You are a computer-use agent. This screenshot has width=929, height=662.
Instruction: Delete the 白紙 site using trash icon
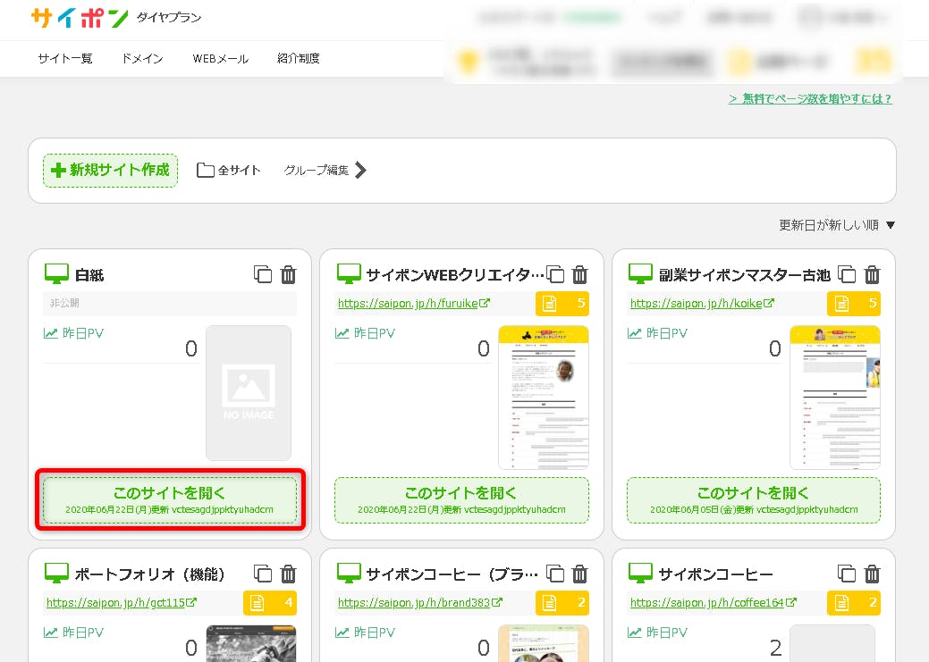[x=289, y=275]
